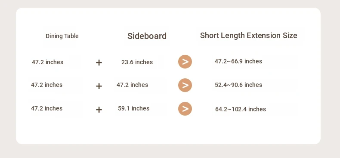Click the greater-than icon in first row
The width and height of the screenshot is (340, 158).
(x=185, y=62)
